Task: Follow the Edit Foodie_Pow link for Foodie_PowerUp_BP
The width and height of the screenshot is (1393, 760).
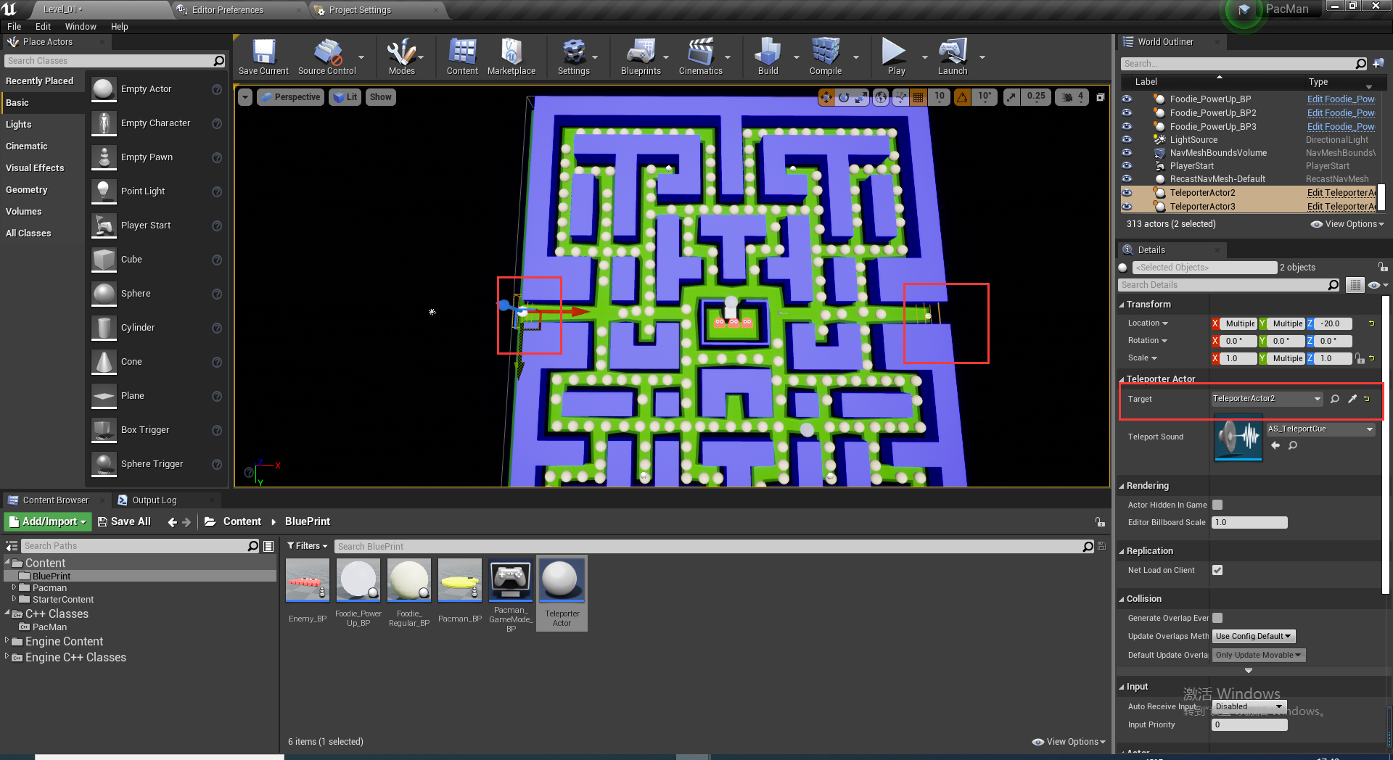Action: click(x=1339, y=99)
